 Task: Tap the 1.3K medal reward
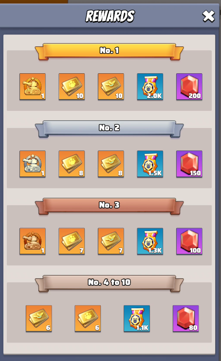(x=150, y=241)
